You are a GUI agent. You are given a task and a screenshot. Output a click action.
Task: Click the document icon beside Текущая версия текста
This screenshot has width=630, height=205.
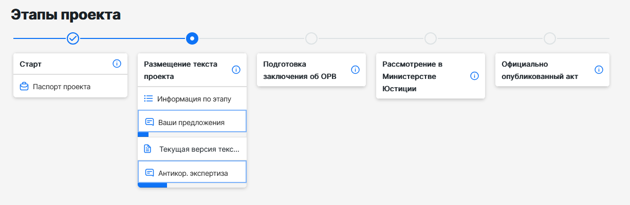click(147, 149)
